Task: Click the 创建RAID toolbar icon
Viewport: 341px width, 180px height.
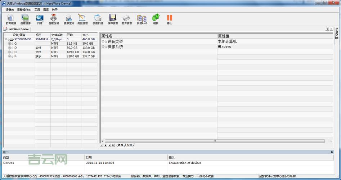Action: point(142,18)
